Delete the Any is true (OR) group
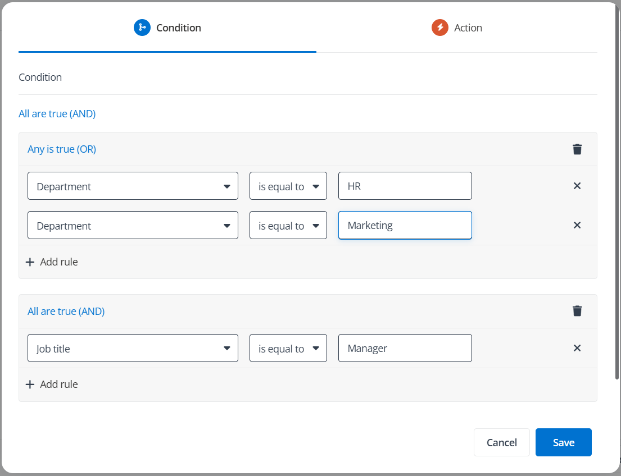 pyautogui.click(x=577, y=149)
